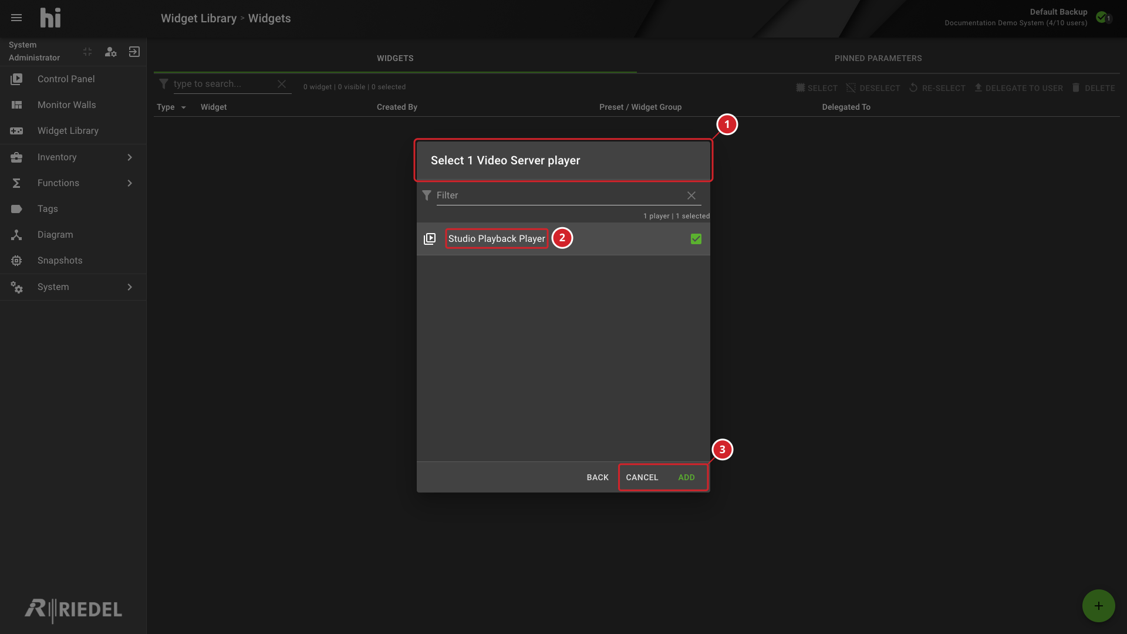Expand the Functions submenu chevron
1127x634 pixels.
pos(130,183)
